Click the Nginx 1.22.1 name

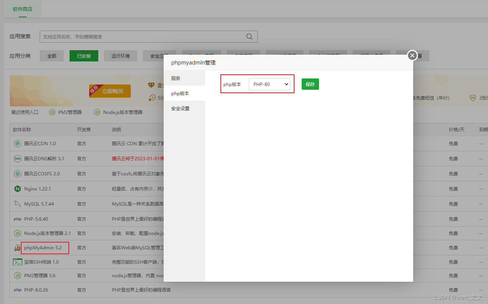point(37,189)
